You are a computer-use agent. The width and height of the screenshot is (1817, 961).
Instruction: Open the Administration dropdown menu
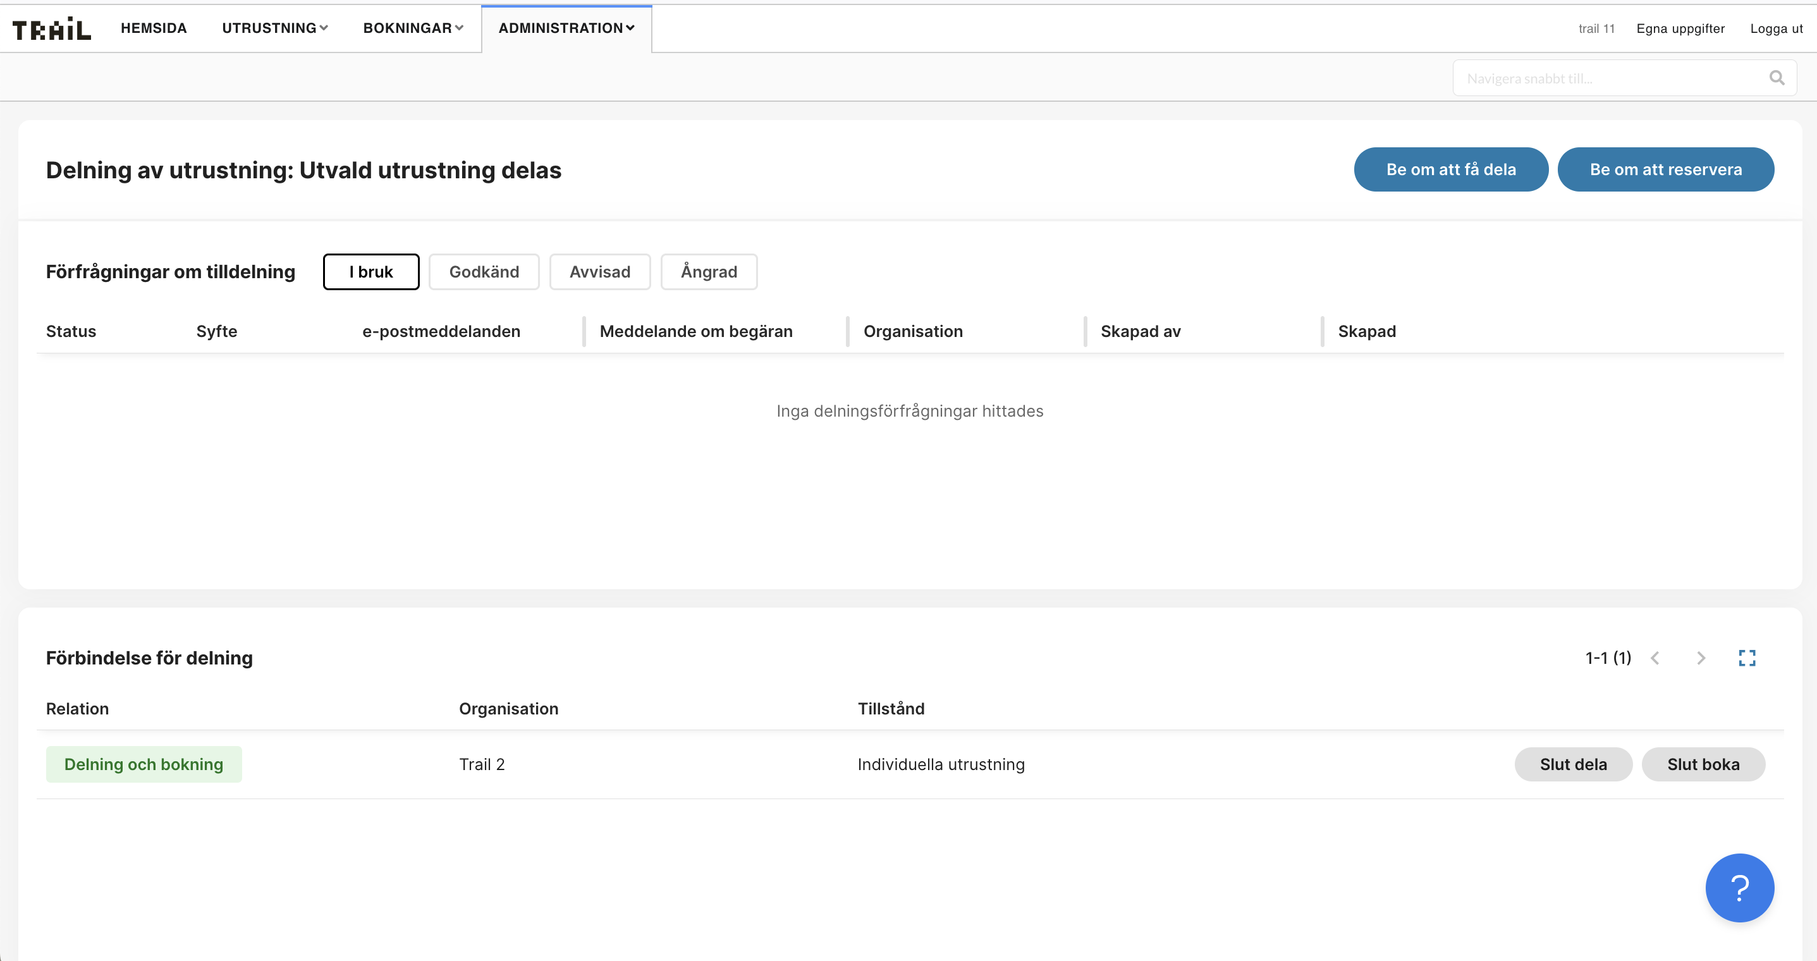click(566, 28)
